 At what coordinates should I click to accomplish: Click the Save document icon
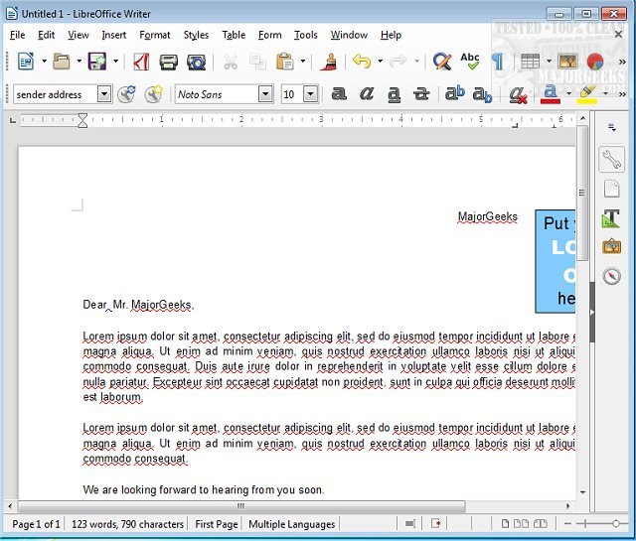[97, 62]
